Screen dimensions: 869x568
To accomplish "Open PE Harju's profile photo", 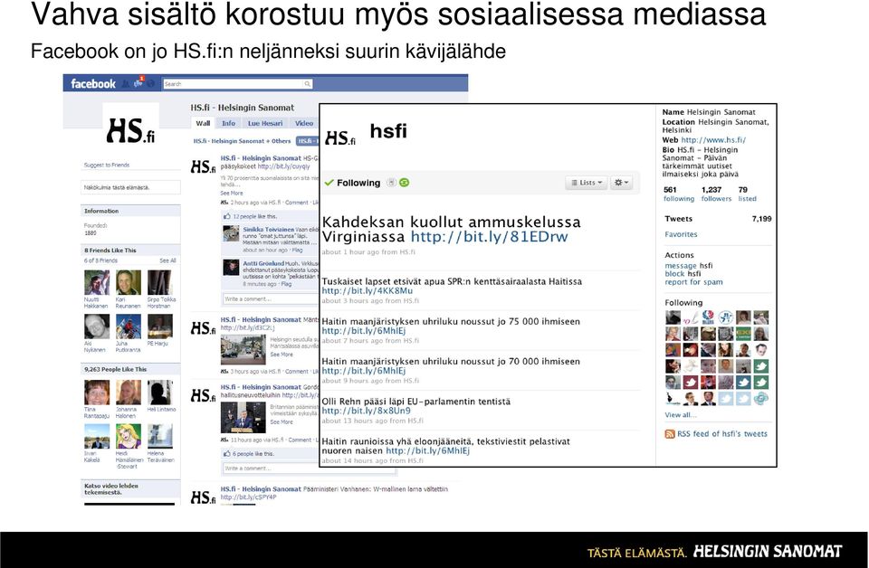I will point(159,327).
